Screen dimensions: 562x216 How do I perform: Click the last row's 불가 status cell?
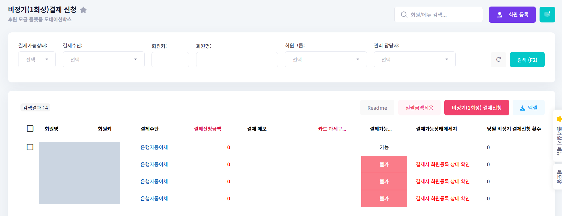[384, 198]
